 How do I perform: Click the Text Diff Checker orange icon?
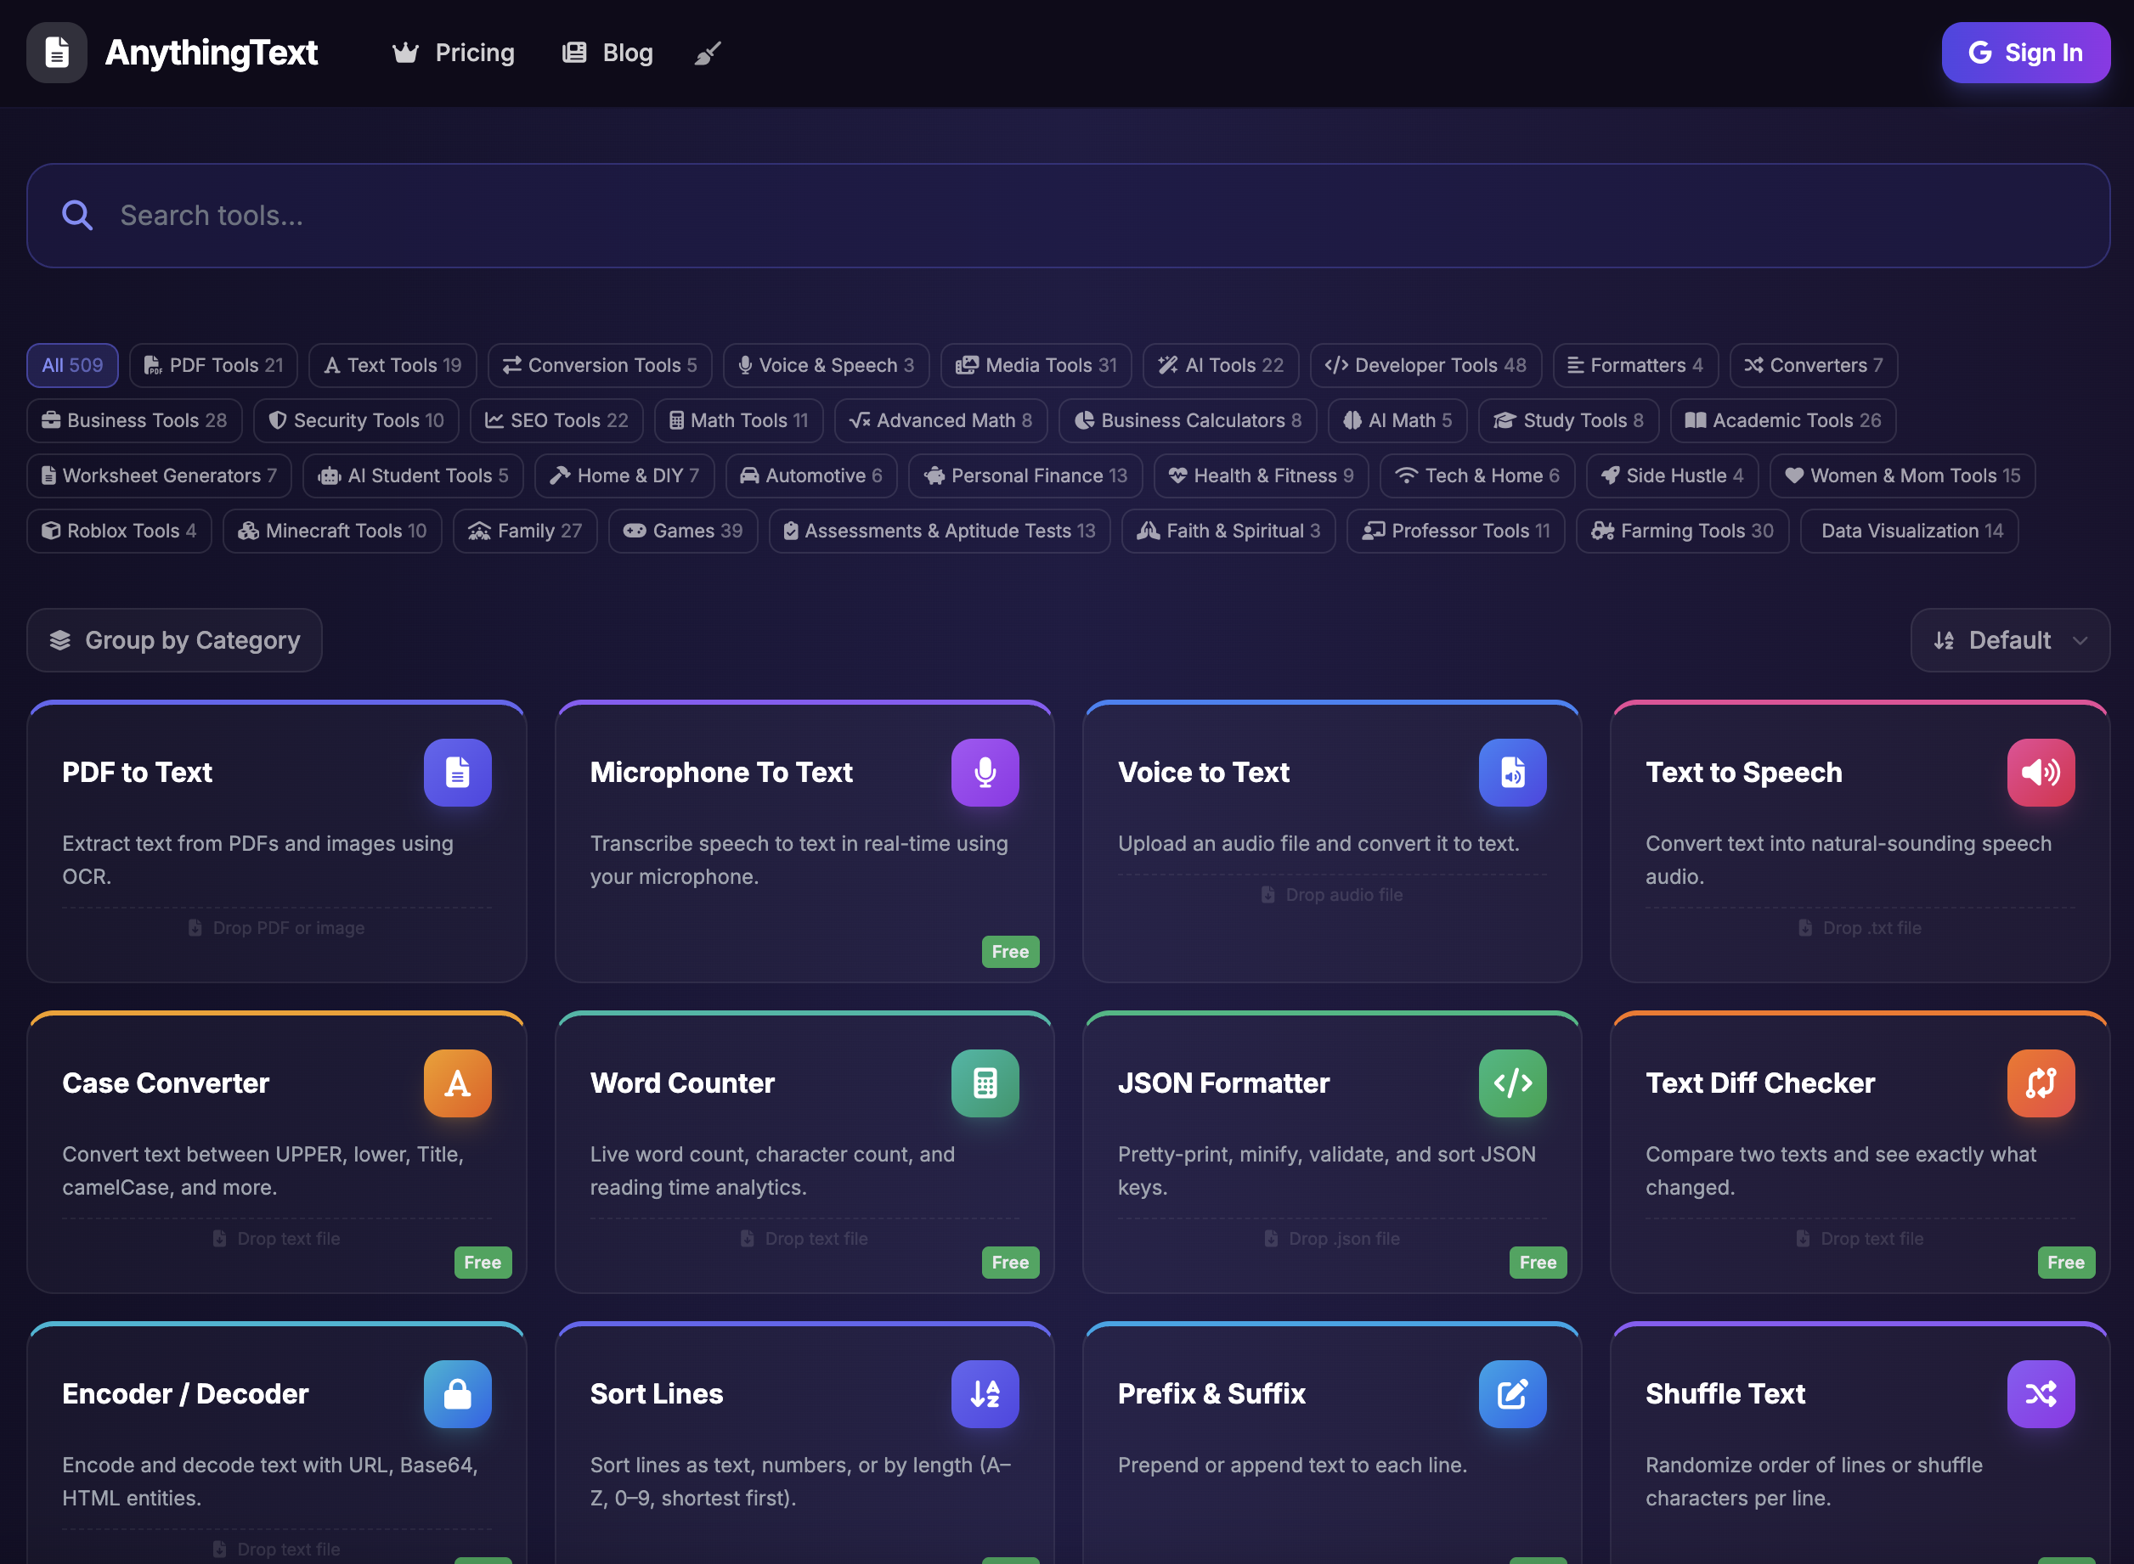[x=2040, y=1083]
